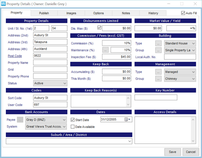Screen dimensions: 202x158
Task: Toggle the Auto Fill checkbox
Action: click(183, 13)
